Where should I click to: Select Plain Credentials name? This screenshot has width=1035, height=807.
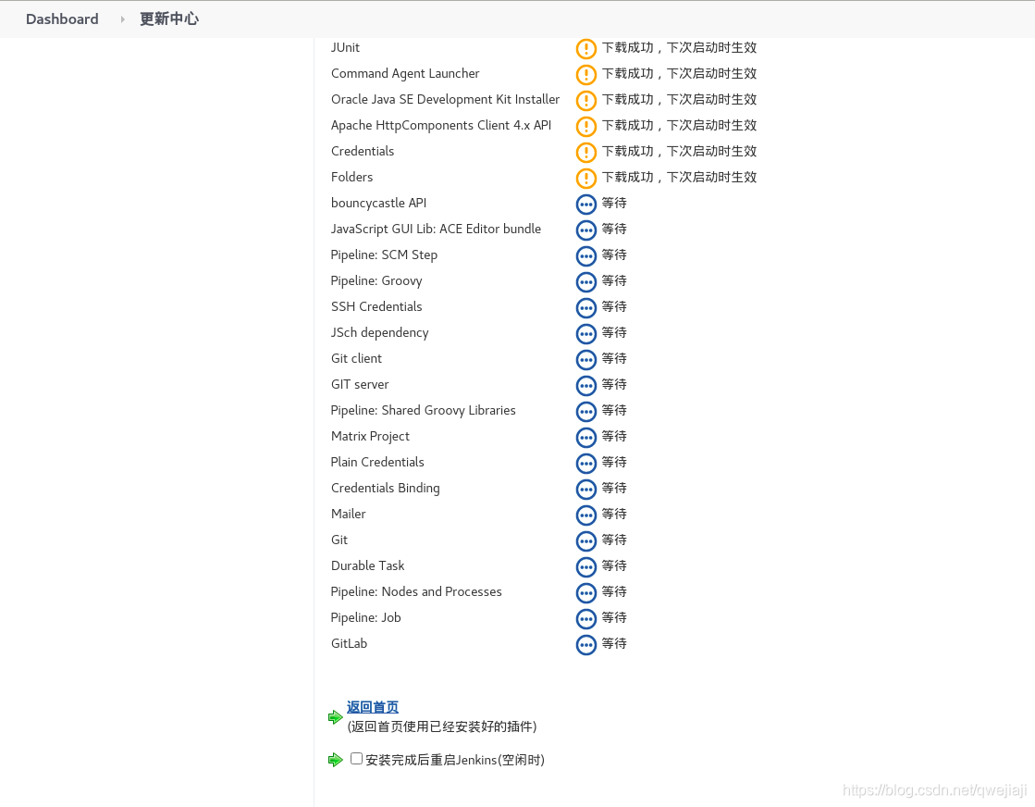[377, 463]
